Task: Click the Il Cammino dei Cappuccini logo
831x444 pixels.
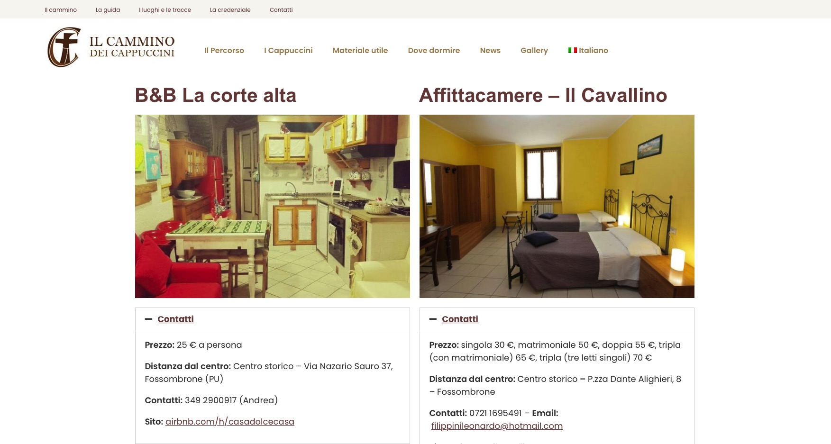Action: pyautogui.click(x=111, y=47)
